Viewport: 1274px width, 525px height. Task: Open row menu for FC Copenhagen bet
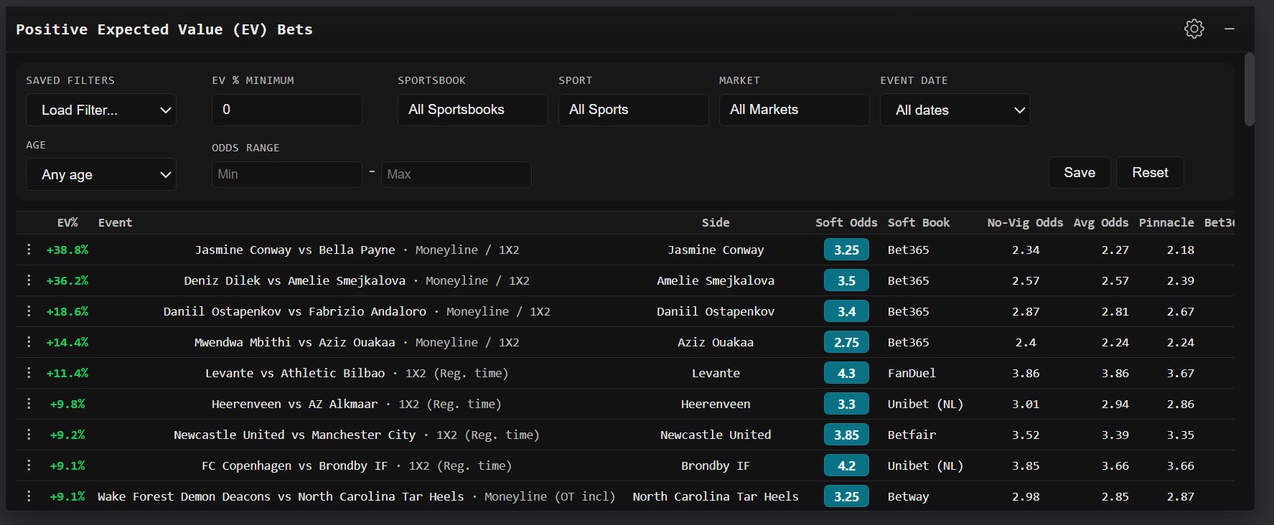29,465
